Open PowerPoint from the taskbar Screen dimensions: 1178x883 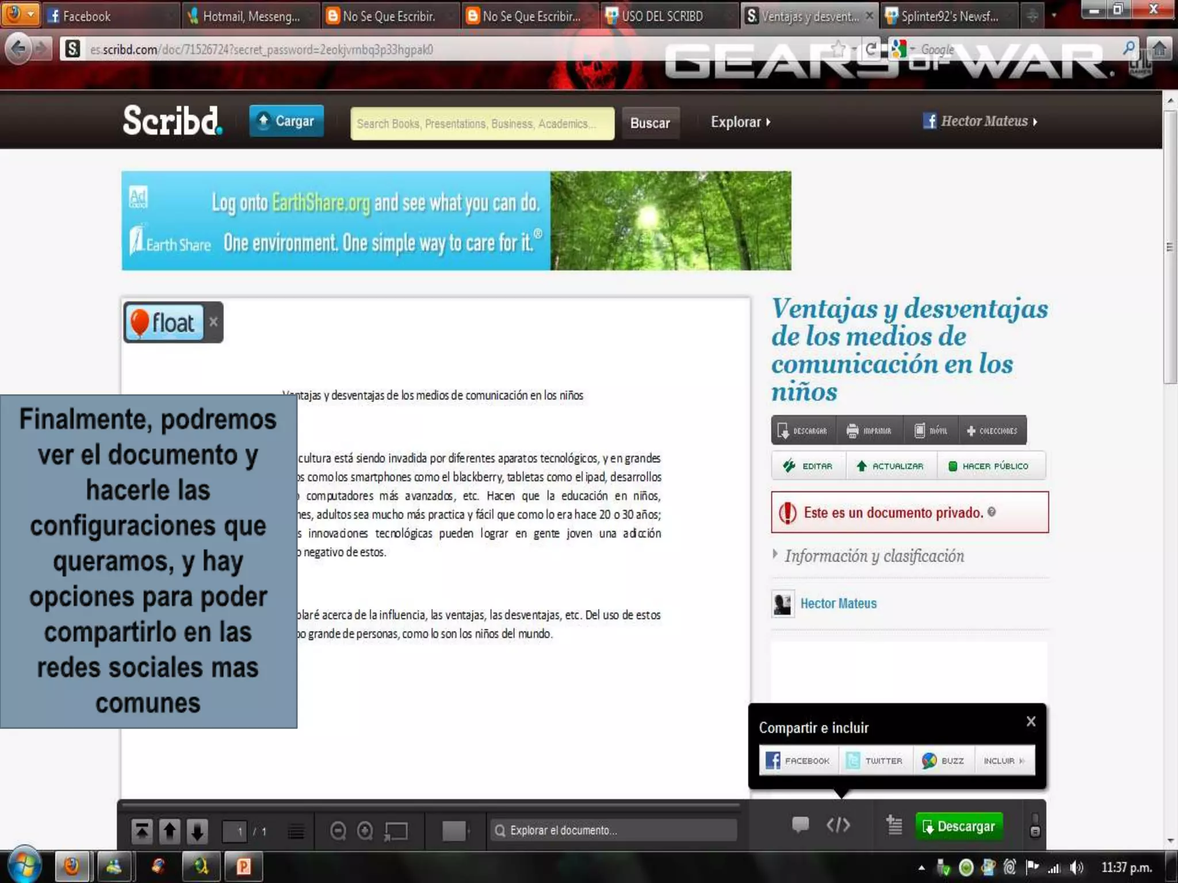pos(244,866)
